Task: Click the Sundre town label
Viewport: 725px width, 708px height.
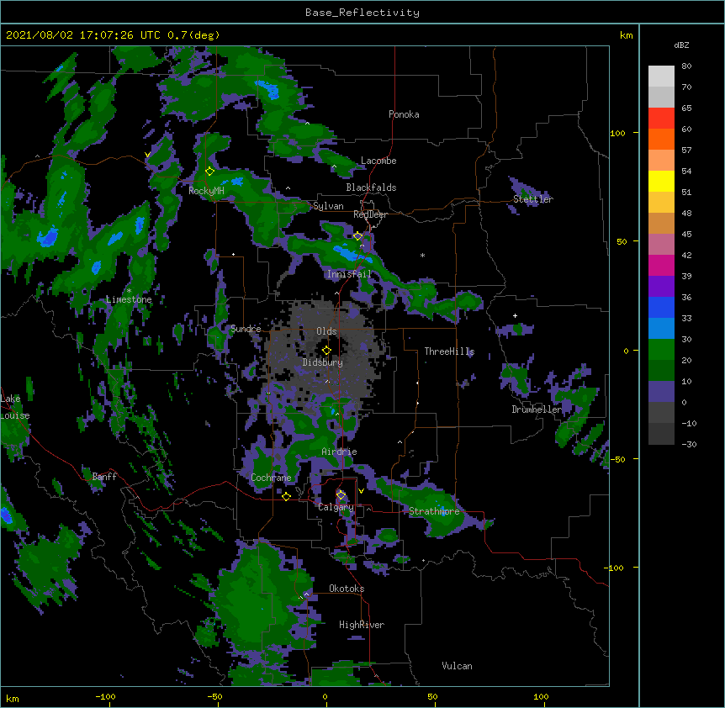Action: (246, 329)
